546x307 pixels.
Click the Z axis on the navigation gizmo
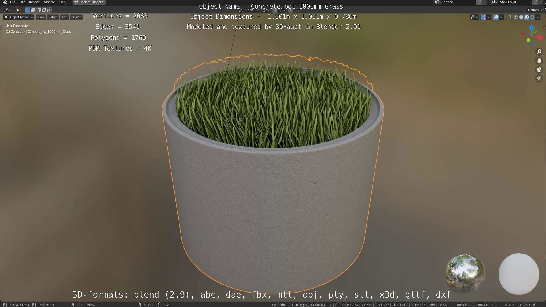coord(531,27)
